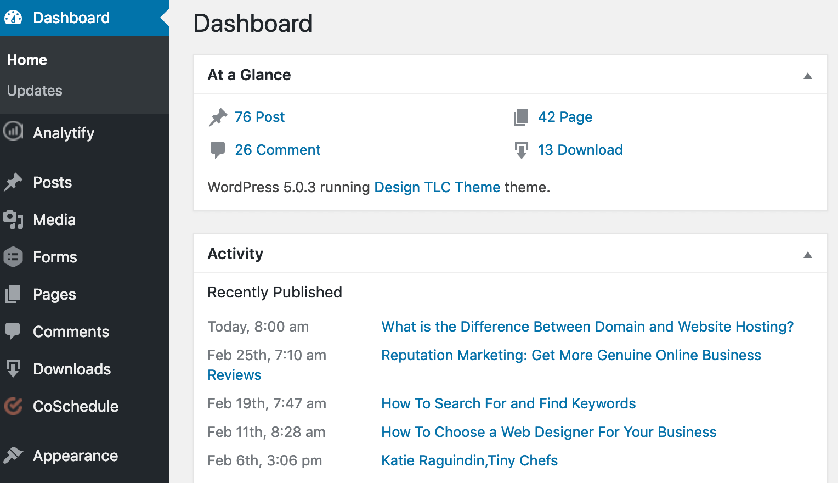
Task: View all posts via 76 Post link
Action: click(259, 117)
